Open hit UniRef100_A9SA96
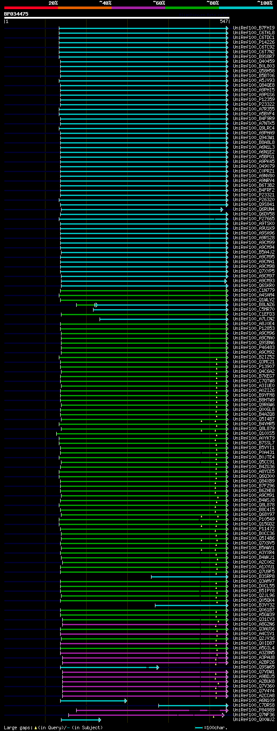The height and width of the screenshot is (731, 277). tap(254, 233)
